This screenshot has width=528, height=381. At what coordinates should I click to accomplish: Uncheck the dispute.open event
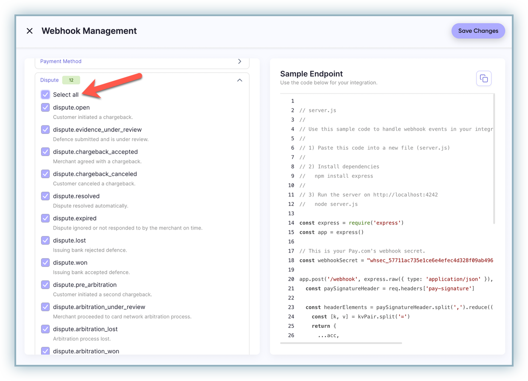45,108
